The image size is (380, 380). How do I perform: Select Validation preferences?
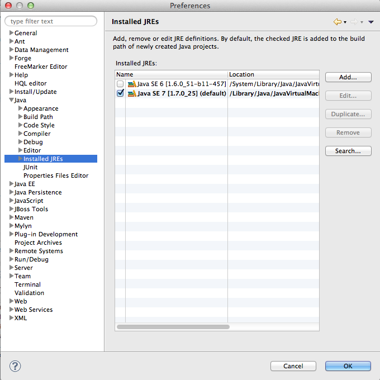tap(29, 293)
